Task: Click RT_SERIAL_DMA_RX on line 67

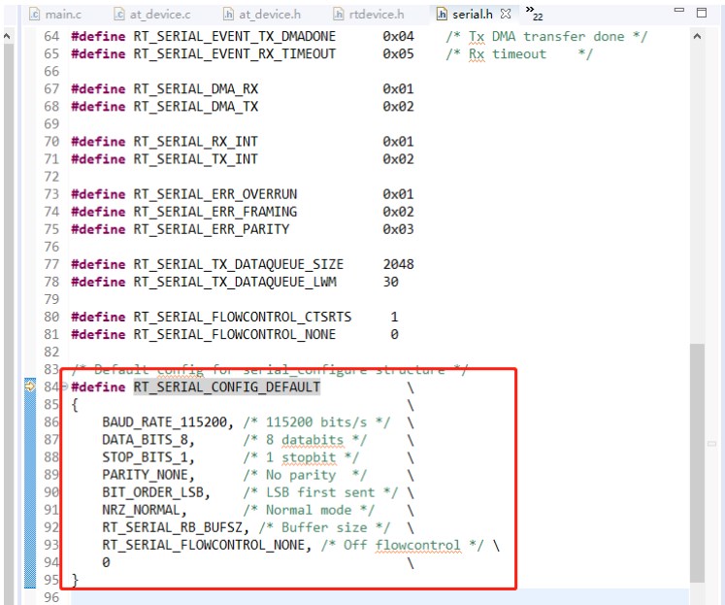Action: (196, 88)
